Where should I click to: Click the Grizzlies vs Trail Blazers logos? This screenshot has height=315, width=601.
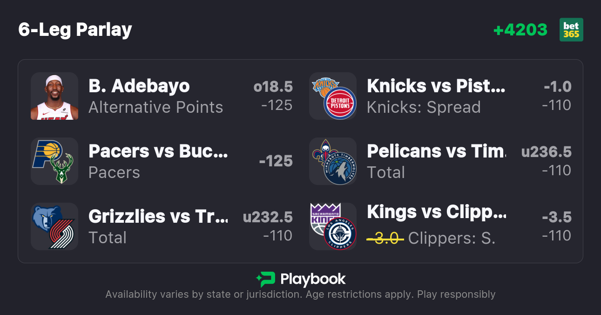[x=54, y=226]
